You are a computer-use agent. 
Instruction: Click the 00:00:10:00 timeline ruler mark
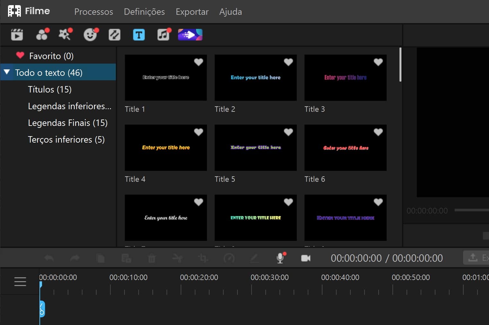point(128,277)
